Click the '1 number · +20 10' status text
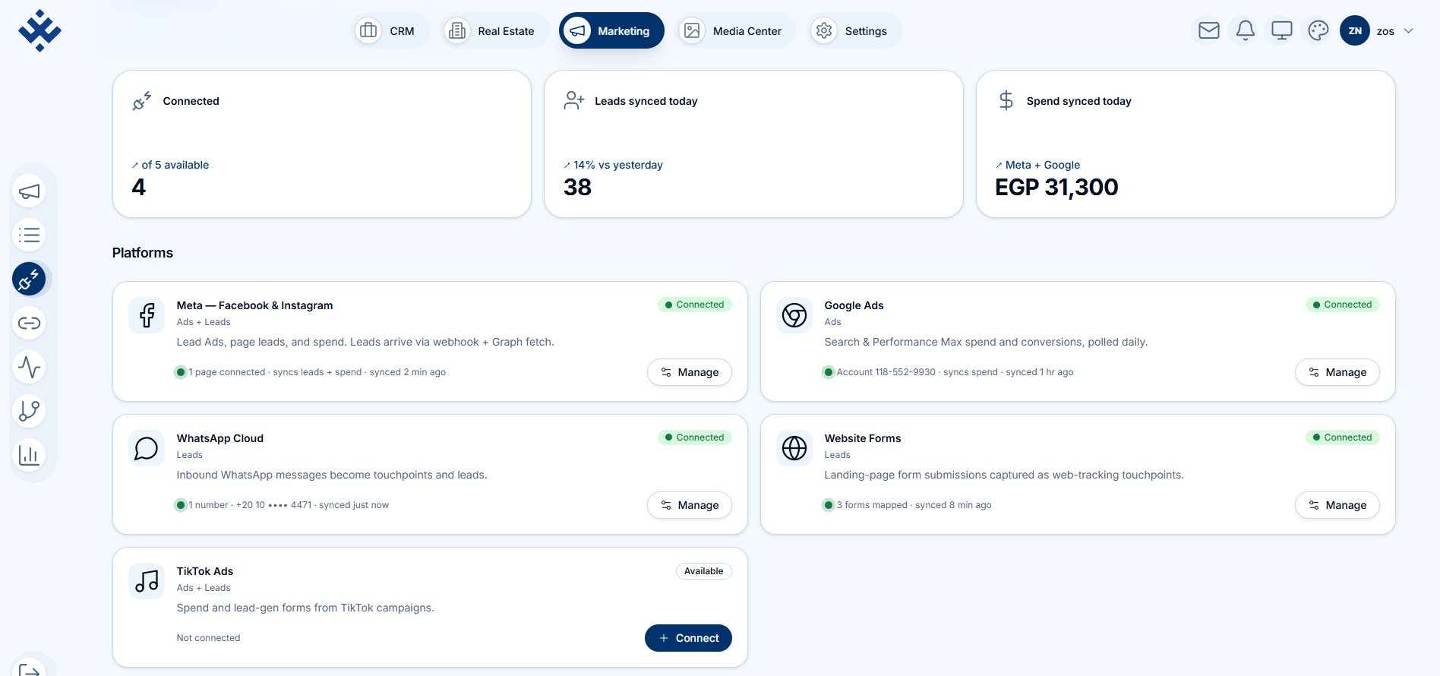1440x676 pixels. pos(227,505)
